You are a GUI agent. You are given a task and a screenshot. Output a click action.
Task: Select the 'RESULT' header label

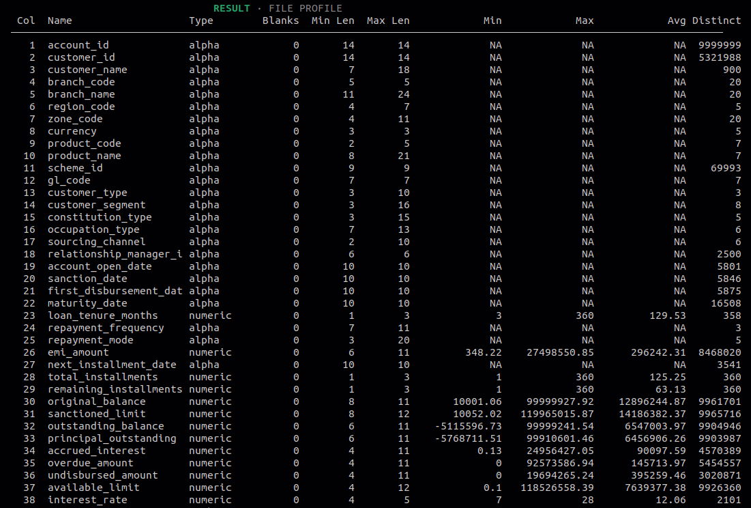pos(231,8)
